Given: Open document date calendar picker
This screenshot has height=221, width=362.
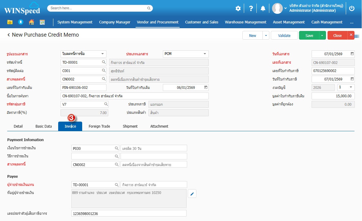Looking at the screenshot, I should [352, 54].
